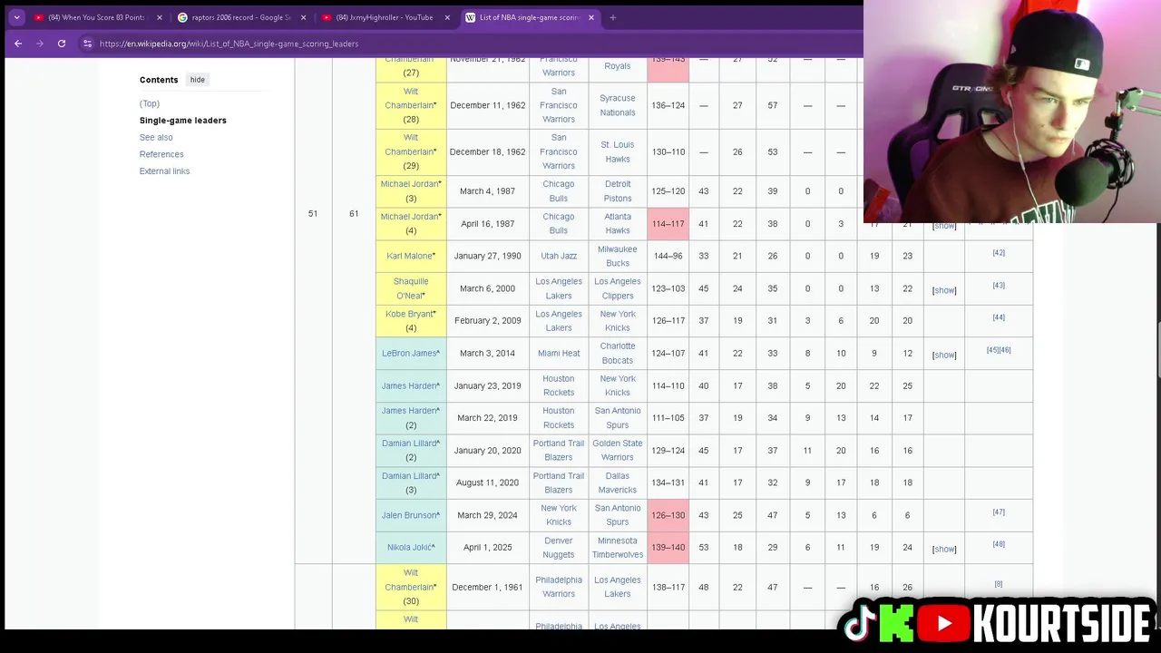Viewport: 1161px width, 653px height.
Task: Open St. Louis Hawks opponent link
Action: tap(618, 151)
